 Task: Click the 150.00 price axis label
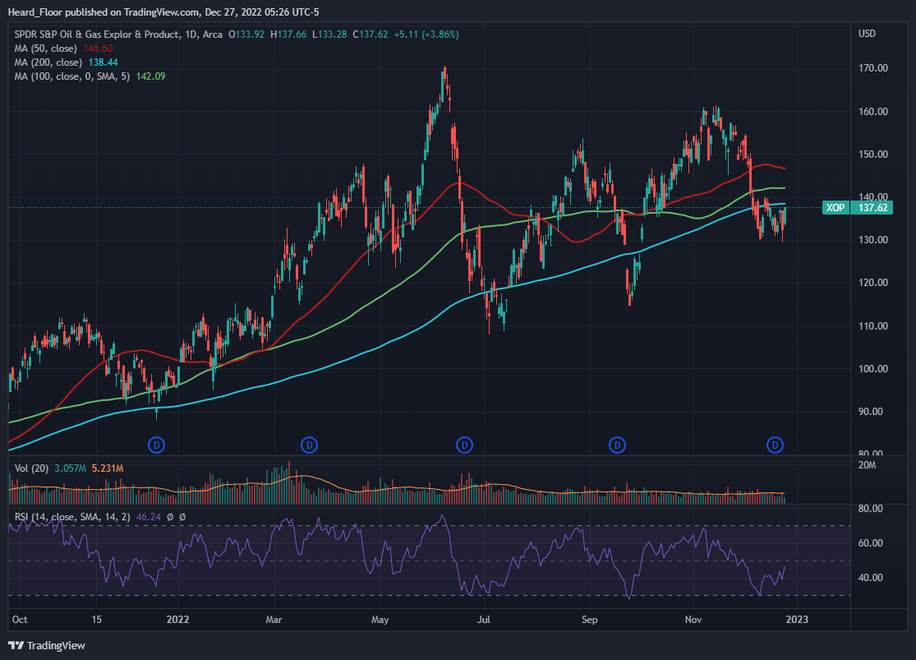tap(872, 155)
